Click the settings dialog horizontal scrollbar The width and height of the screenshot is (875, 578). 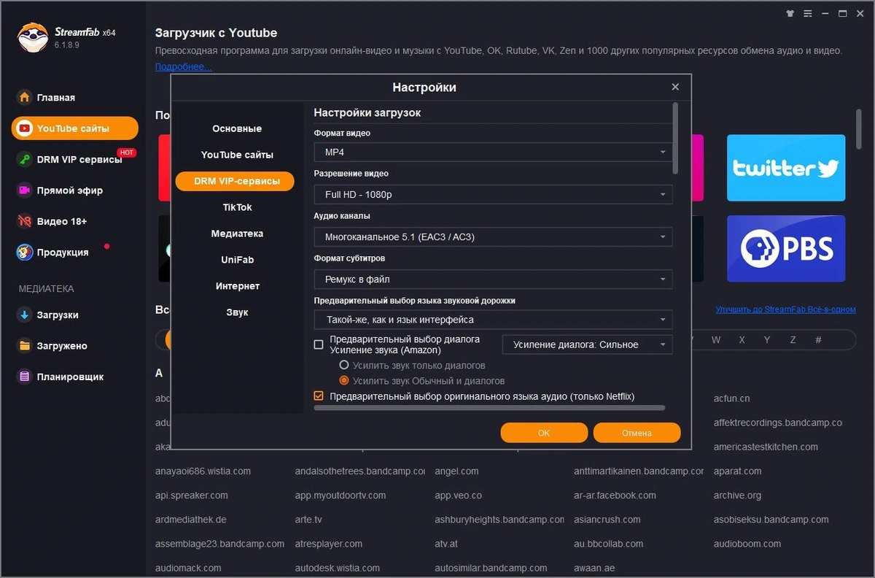[489, 408]
